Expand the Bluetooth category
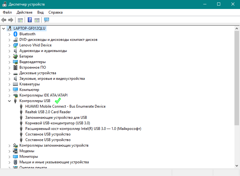 tap(9, 34)
